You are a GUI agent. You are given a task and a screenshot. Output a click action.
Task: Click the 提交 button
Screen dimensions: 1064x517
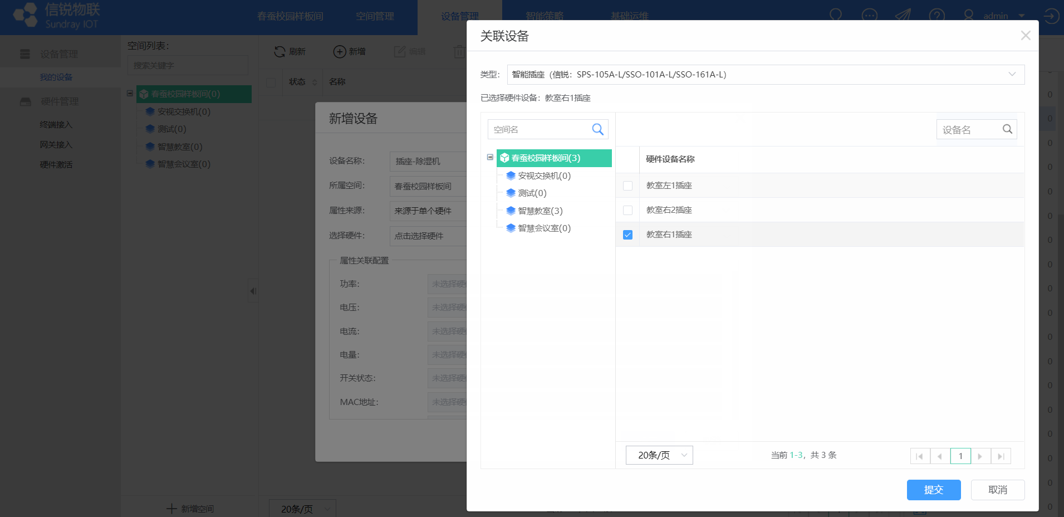coord(933,490)
